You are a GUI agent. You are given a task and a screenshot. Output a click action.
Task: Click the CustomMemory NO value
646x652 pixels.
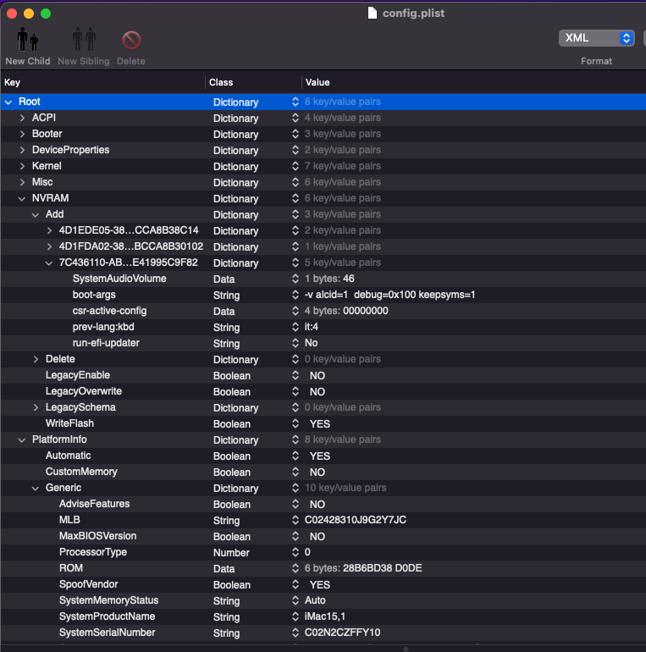click(x=317, y=472)
